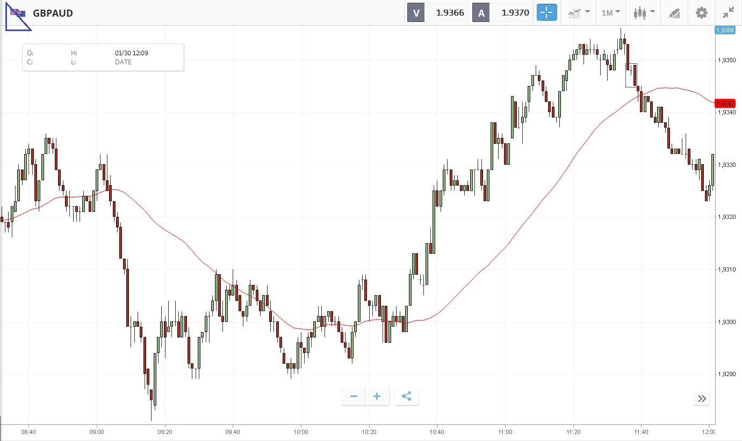Open the candlestick chart type dropdown
The width and height of the screenshot is (742, 441).
click(644, 13)
